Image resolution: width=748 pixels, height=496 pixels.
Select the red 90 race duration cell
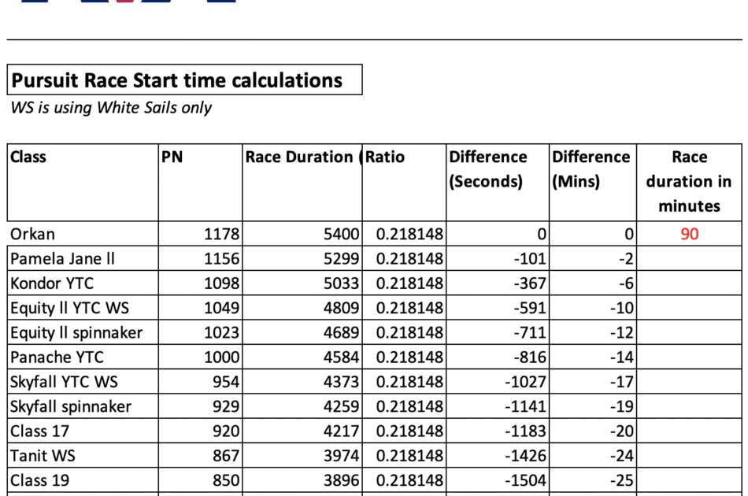(x=689, y=234)
